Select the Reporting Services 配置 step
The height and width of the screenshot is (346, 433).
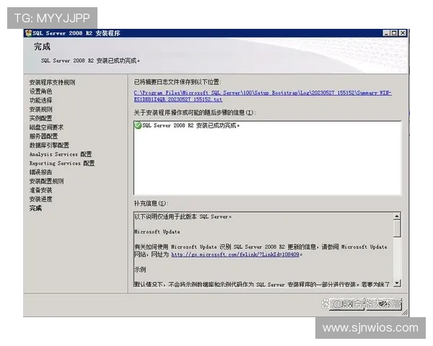[x=62, y=163]
